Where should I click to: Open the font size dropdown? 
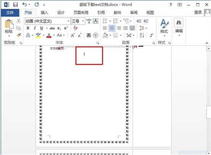coord(83,21)
